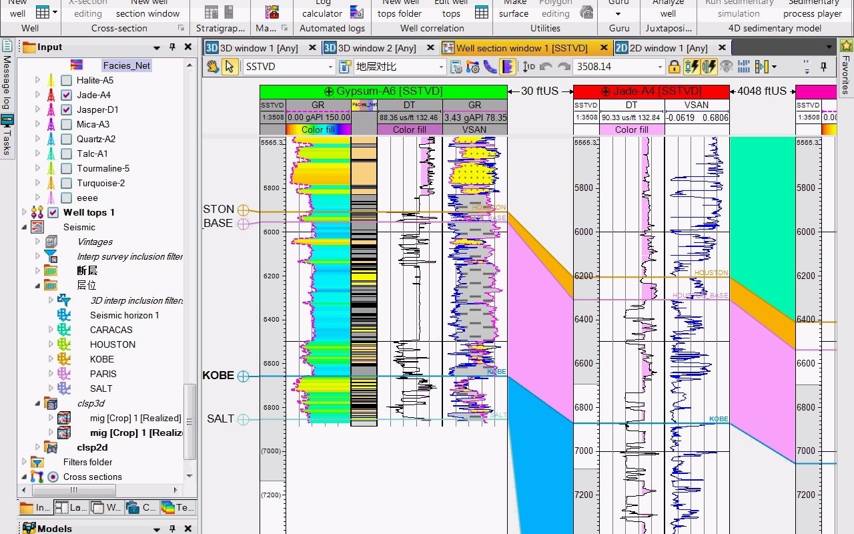Click the redo arrow in well section toolbar
The height and width of the screenshot is (534, 854).
[x=564, y=67]
